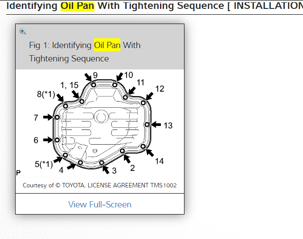Click the highlighted Oil Pan in the figure caption
Viewport: 303px width, 239px height.
(107, 45)
